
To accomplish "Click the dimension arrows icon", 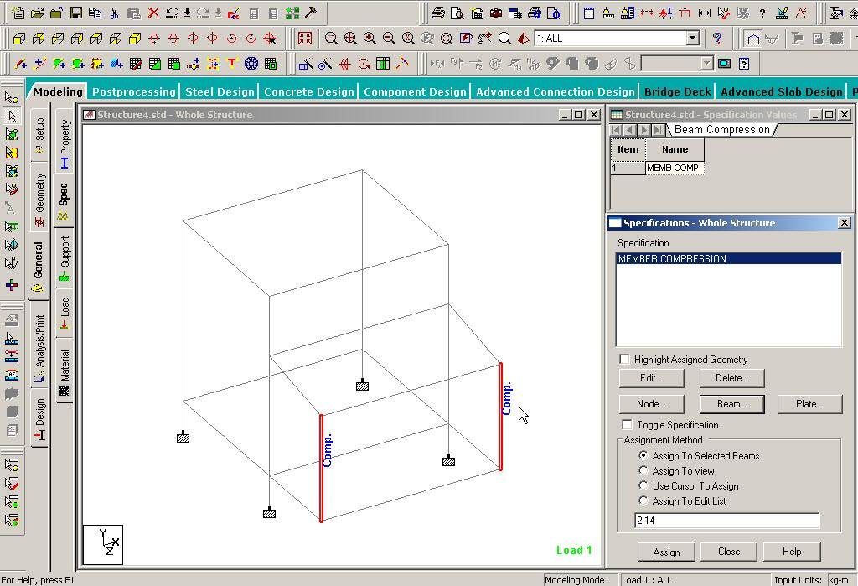I will click(x=704, y=13).
